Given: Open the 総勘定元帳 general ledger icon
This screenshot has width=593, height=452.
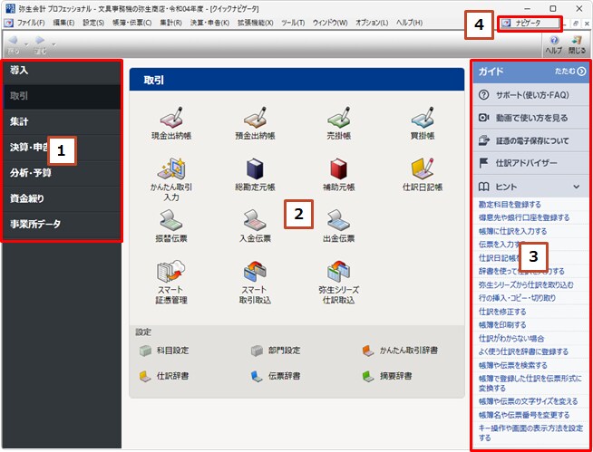Looking at the screenshot, I should click(x=255, y=175).
